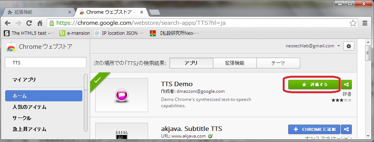Bookmark this page with the star icon

(353, 23)
